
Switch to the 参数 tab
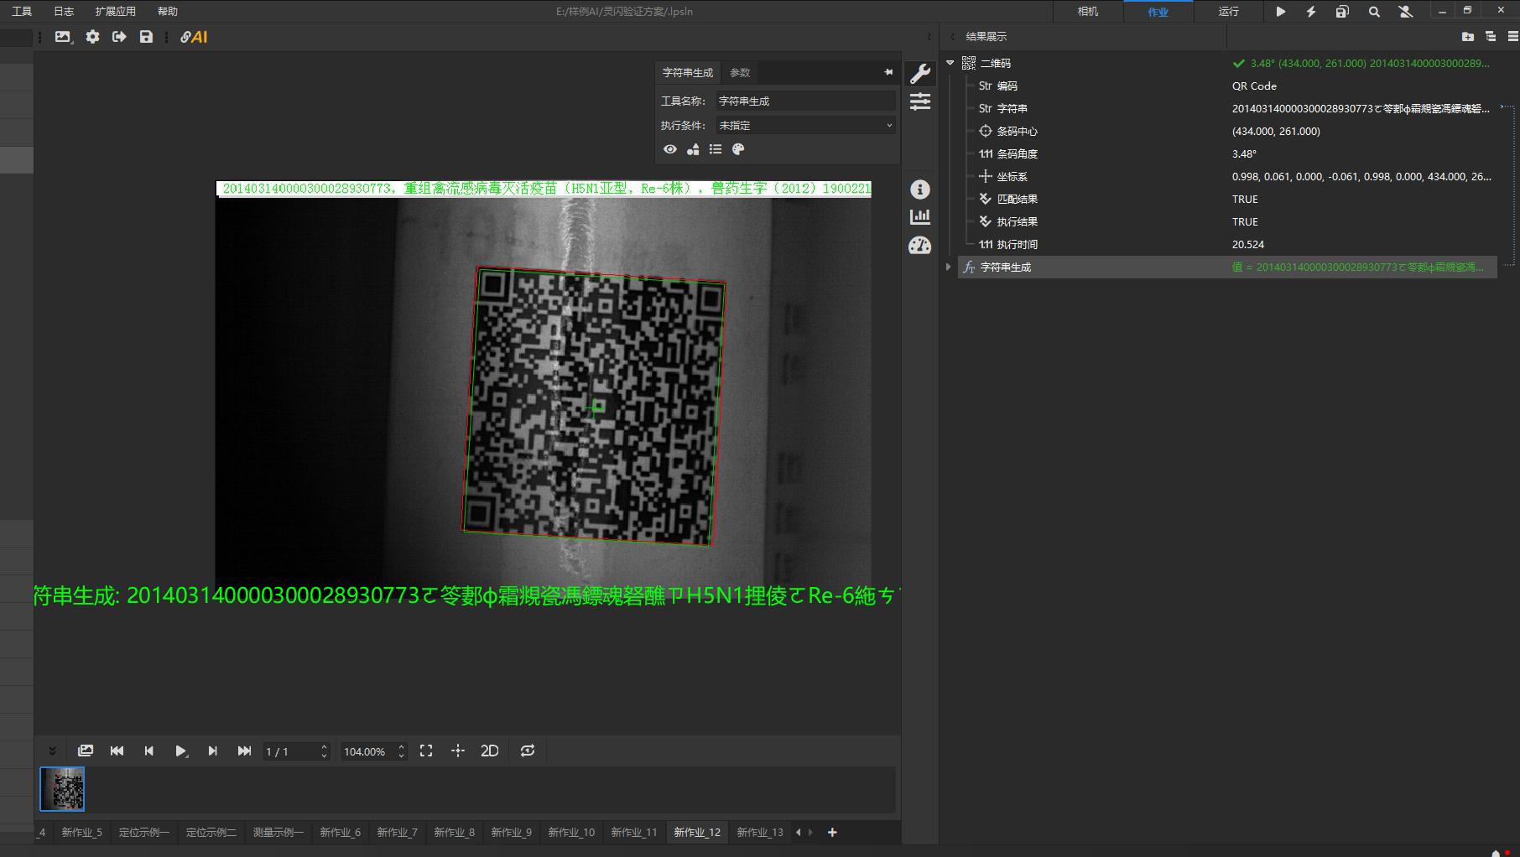(740, 73)
